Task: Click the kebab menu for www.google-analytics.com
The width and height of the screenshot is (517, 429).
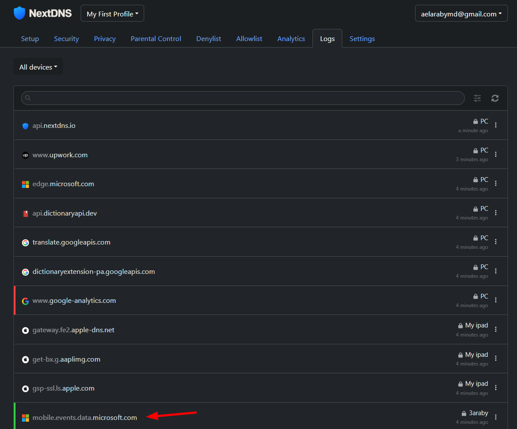Action: tap(495, 300)
